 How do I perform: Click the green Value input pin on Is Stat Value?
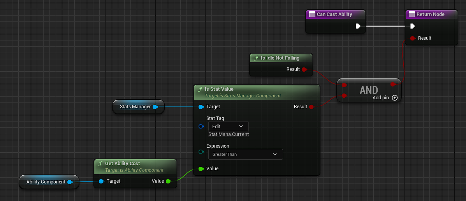pos(201,169)
